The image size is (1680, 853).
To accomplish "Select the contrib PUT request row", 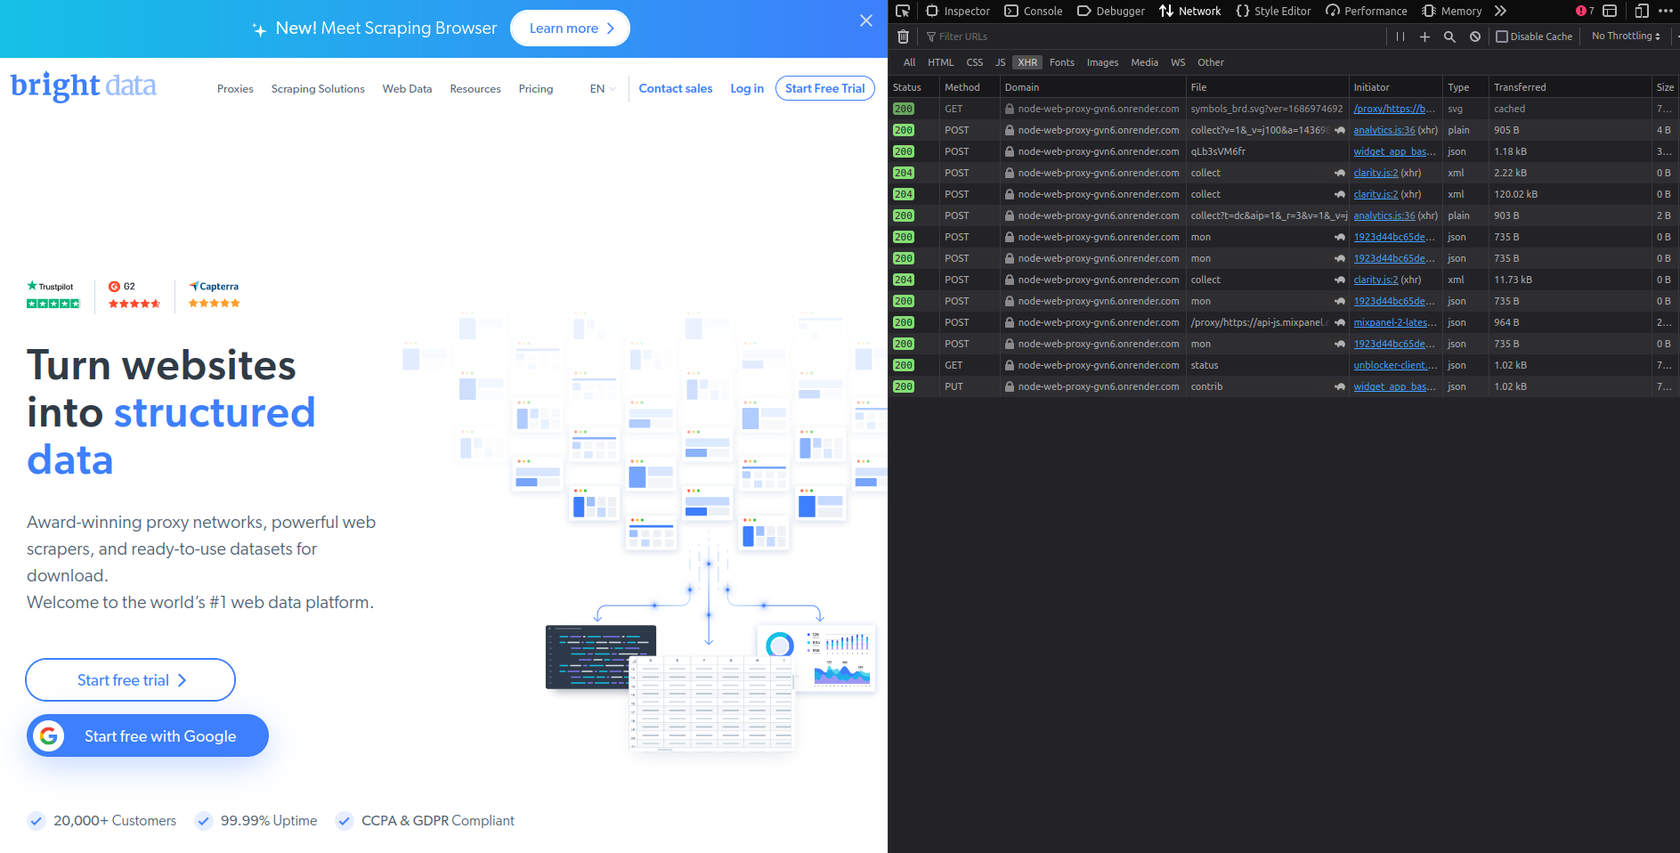I will coord(1284,386).
